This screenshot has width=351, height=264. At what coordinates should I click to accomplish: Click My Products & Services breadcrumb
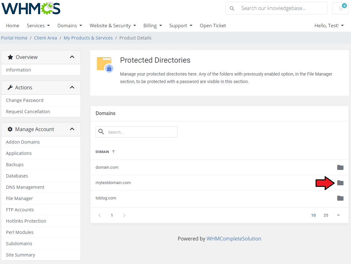[88, 38]
